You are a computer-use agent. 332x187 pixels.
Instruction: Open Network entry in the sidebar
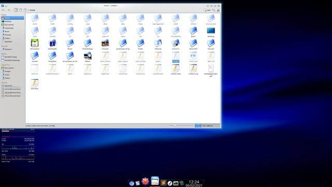tap(12, 49)
